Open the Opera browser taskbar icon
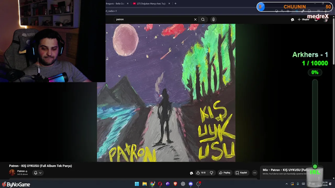The width and height of the screenshot is (335, 188). coord(160,184)
